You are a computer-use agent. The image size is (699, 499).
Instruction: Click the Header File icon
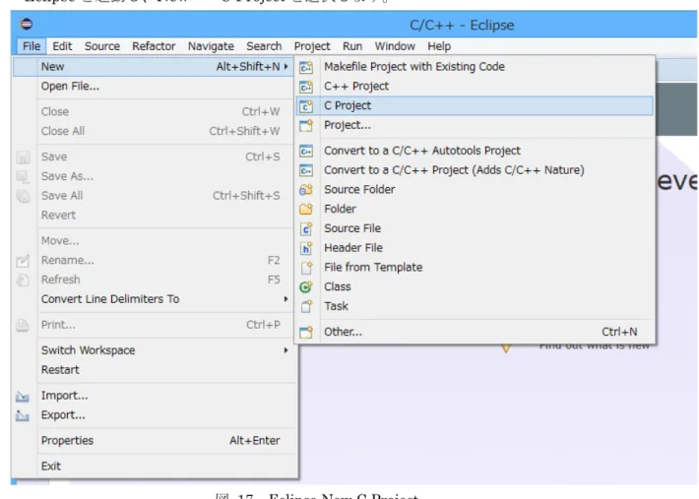pyautogui.click(x=306, y=248)
